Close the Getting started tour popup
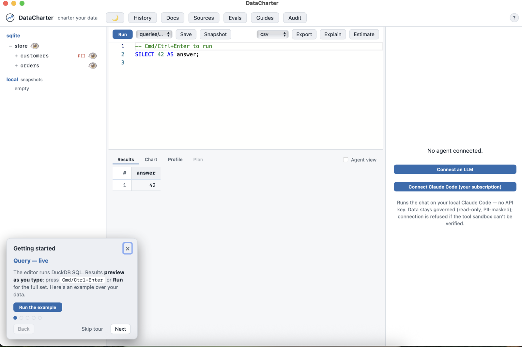This screenshot has height=347, width=522. point(128,249)
